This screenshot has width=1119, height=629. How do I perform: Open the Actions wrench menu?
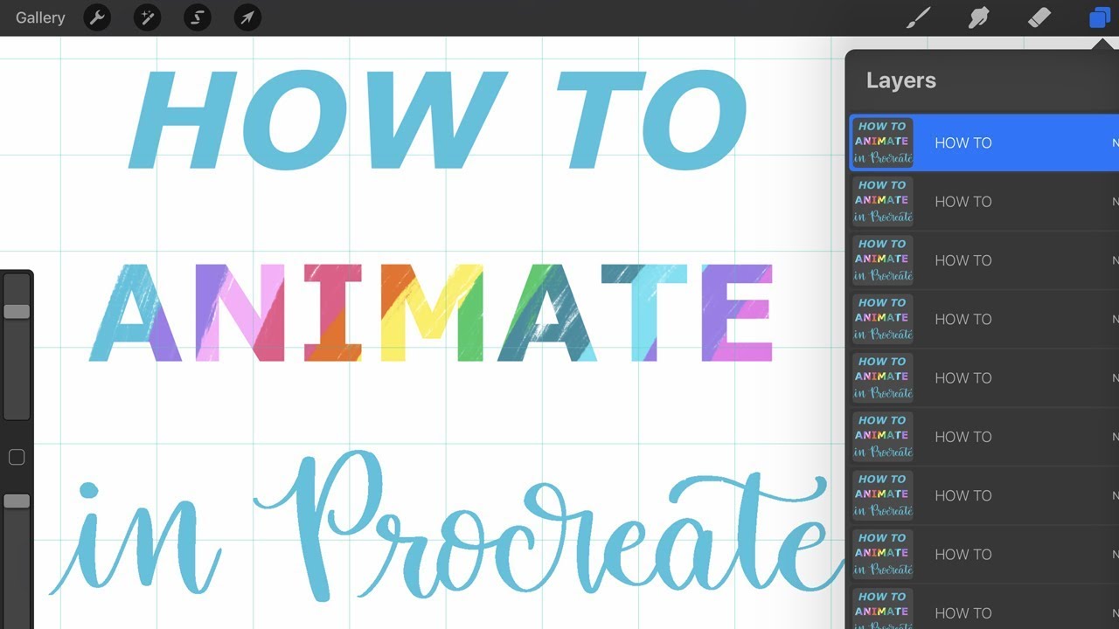click(97, 17)
